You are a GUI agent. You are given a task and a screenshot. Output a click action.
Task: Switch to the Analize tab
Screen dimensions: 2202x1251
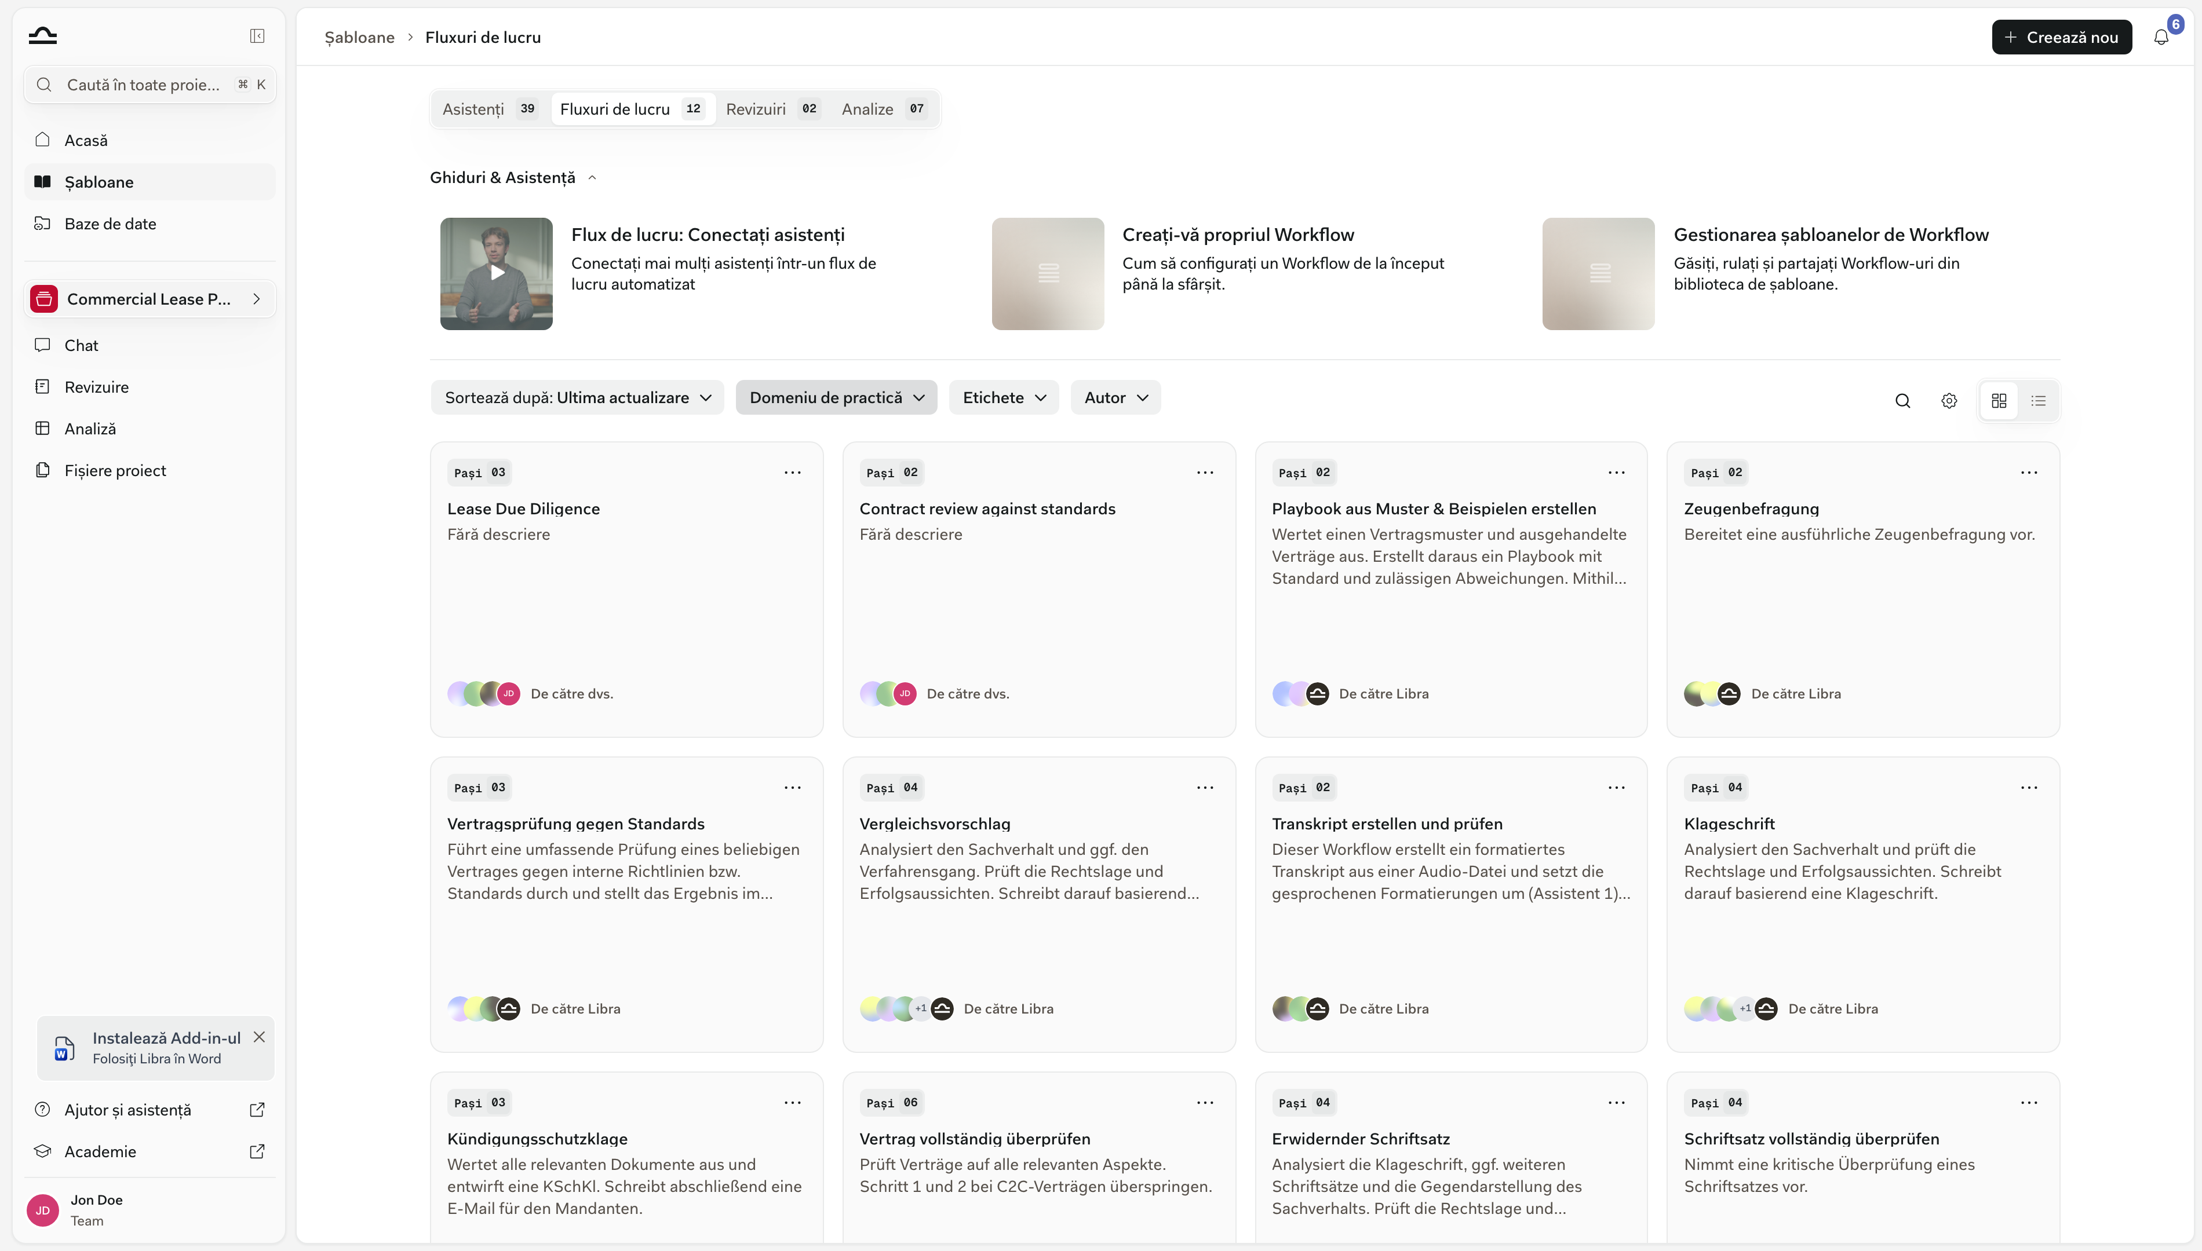(884, 109)
